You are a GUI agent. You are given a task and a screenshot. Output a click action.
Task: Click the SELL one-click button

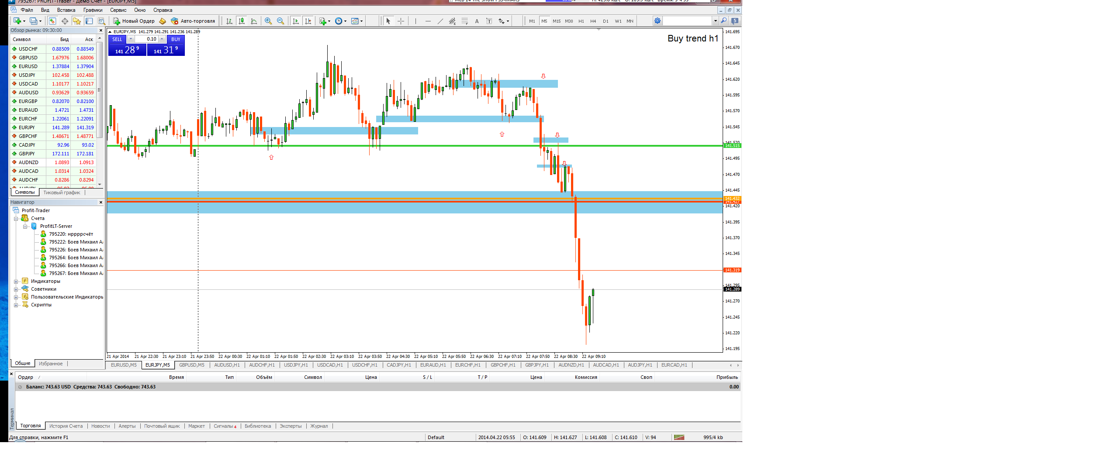[x=117, y=39]
